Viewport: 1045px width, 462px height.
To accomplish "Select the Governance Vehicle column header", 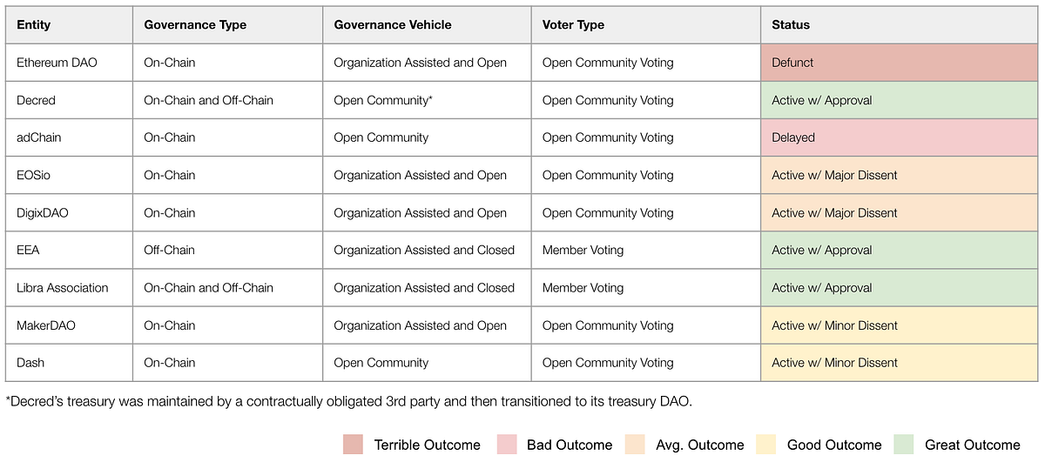I will (427, 25).
